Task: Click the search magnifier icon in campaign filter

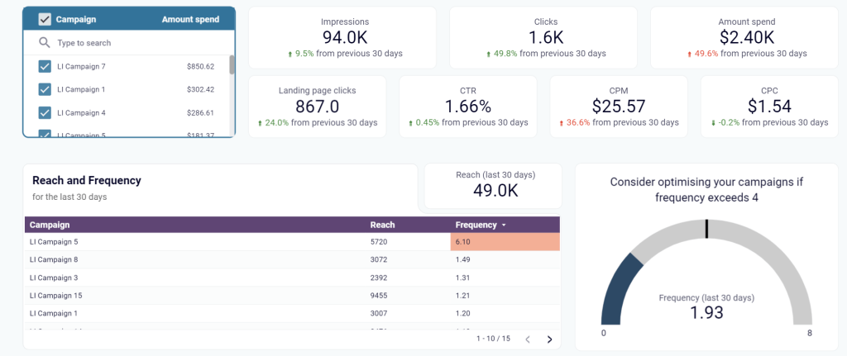Action: tap(45, 43)
